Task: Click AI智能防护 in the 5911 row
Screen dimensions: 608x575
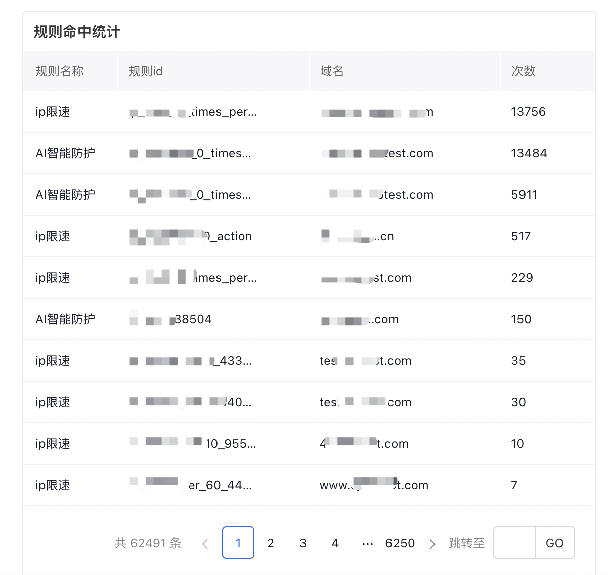Action: click(65, 195)
